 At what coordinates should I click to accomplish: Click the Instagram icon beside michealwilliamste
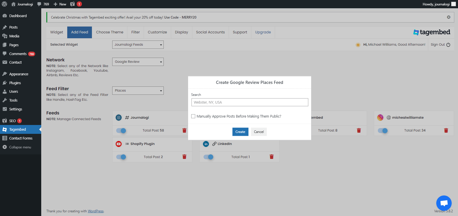(x=380, y=118)
